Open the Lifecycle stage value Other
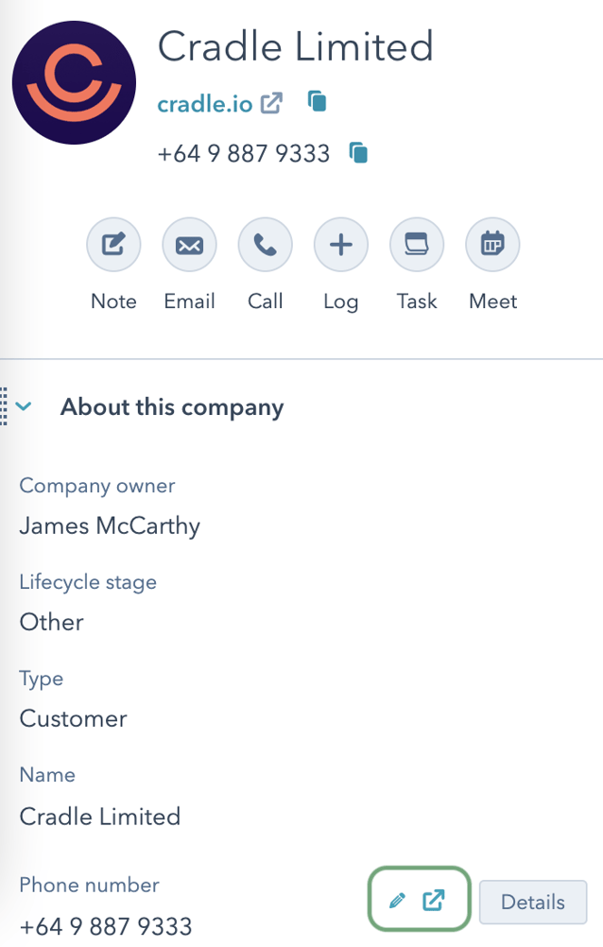This screenshot has width=603, height=947. click(x=50, y=622)
